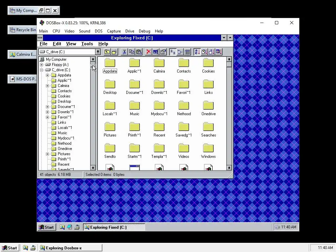Open the minimized Calmira E... window

[x=22, y=54]
